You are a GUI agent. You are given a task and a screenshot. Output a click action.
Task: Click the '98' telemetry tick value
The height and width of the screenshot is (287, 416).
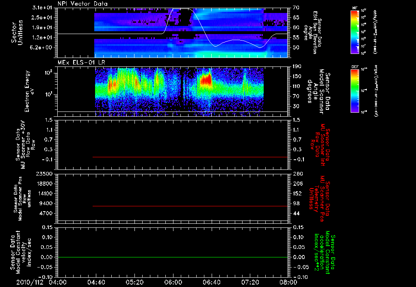point(296,203)
